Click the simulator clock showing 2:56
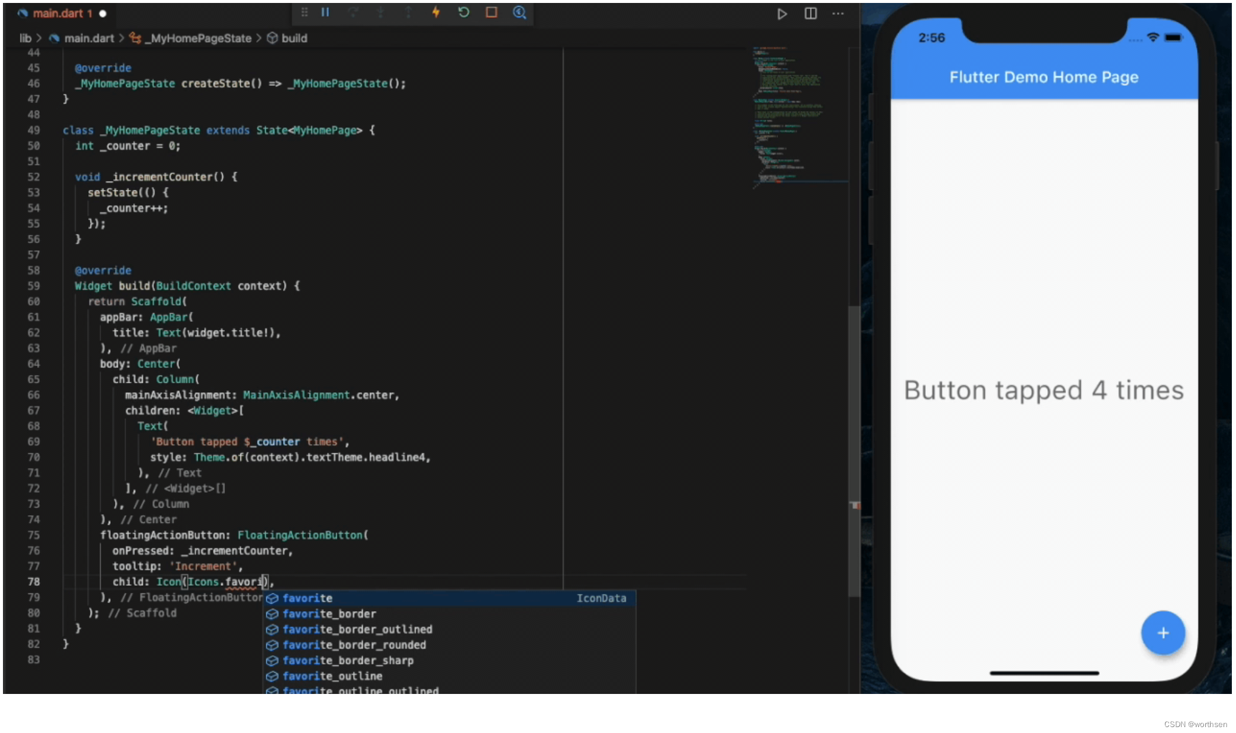Image resolution: width=1236 pixels, height=733 pixels. tap(932, 38)
